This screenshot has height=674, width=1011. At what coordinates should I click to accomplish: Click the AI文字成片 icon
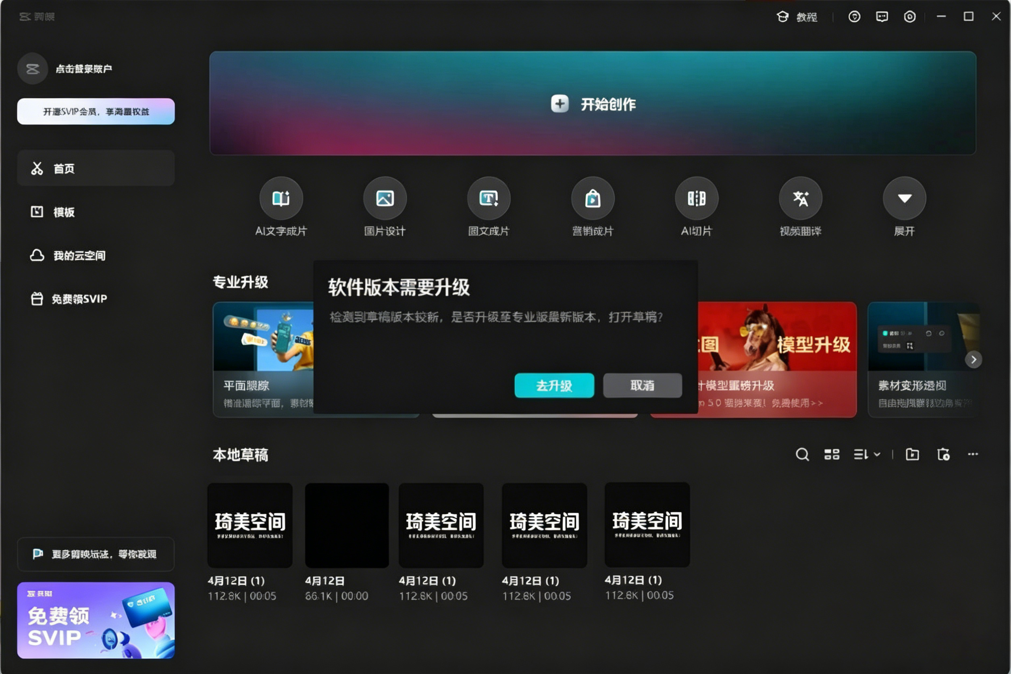pos(281,199)
